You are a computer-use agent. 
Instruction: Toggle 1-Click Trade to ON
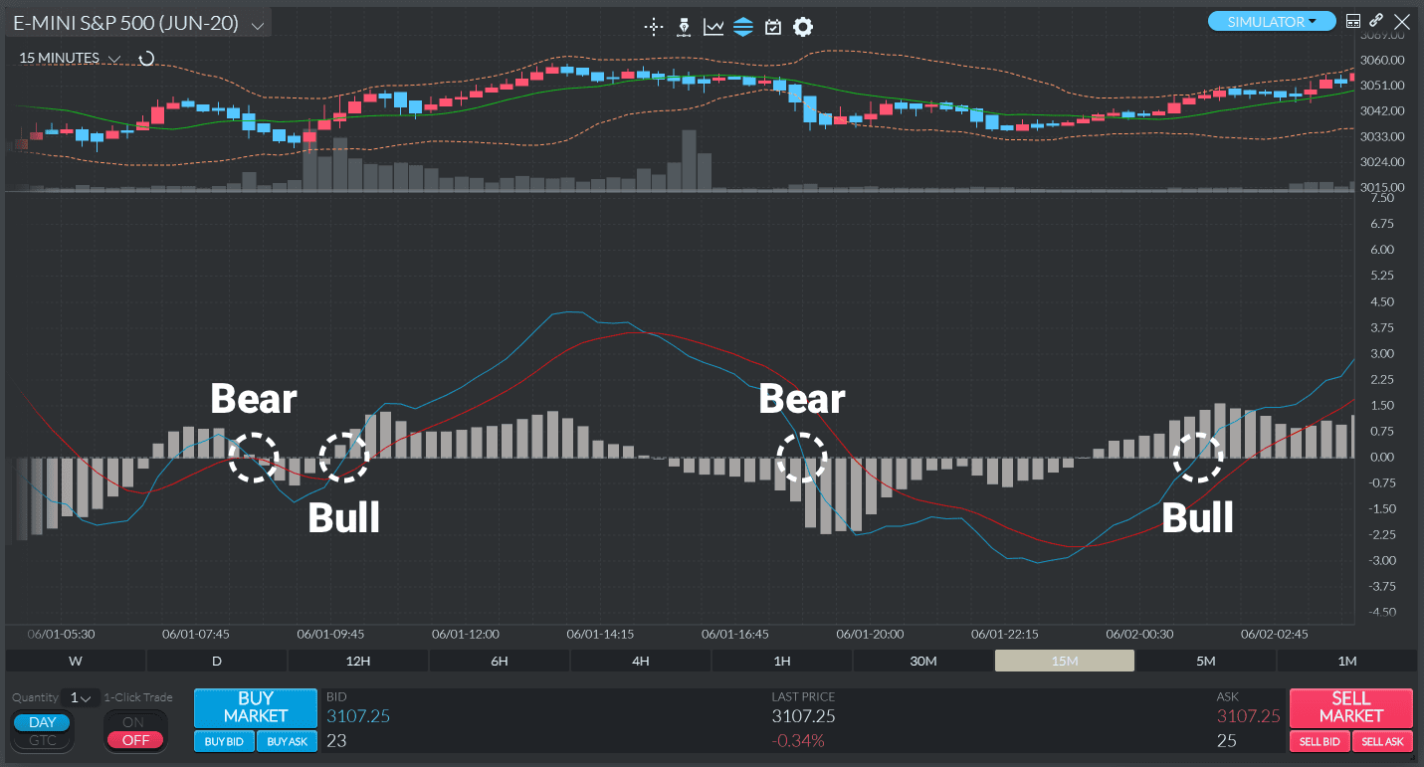pyautogui.click(x=134, y=721)
